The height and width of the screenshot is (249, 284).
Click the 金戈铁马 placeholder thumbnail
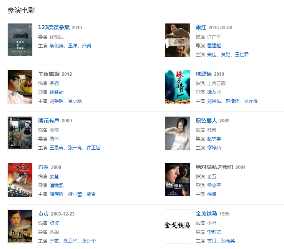pos(178,226)
